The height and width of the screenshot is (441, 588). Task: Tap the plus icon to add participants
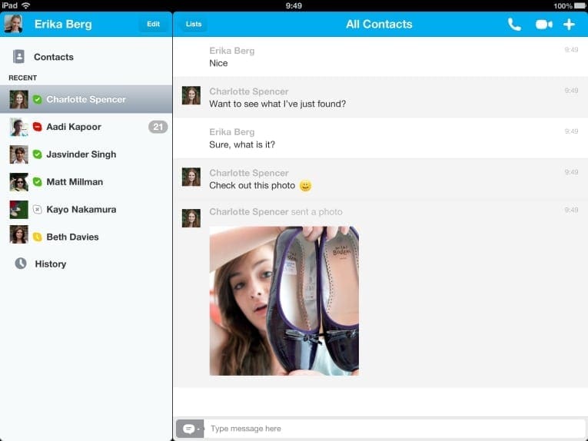(569, 25)
